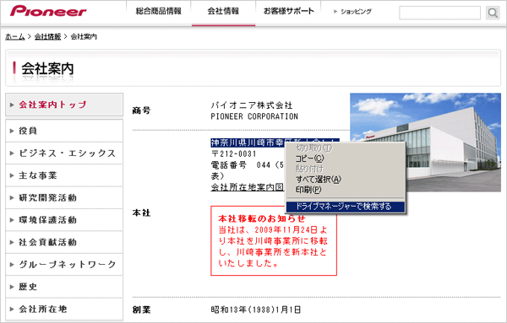This screenshot has height=323, width=507.
Task: Open 研究開発活動 in the sidebar
Action: click(x=64, y=197)
